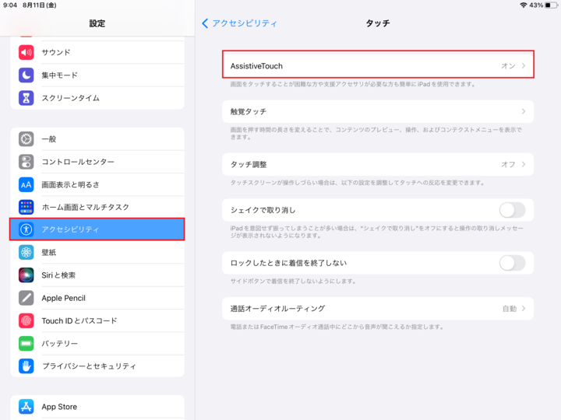Tap the battery status indicator icon
Screen dimensions: 561x420
pyautogui.click(x=551, y=5)
